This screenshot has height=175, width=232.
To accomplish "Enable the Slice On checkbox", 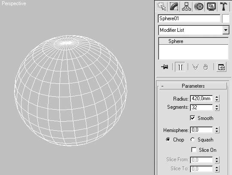I will (194, 150).
